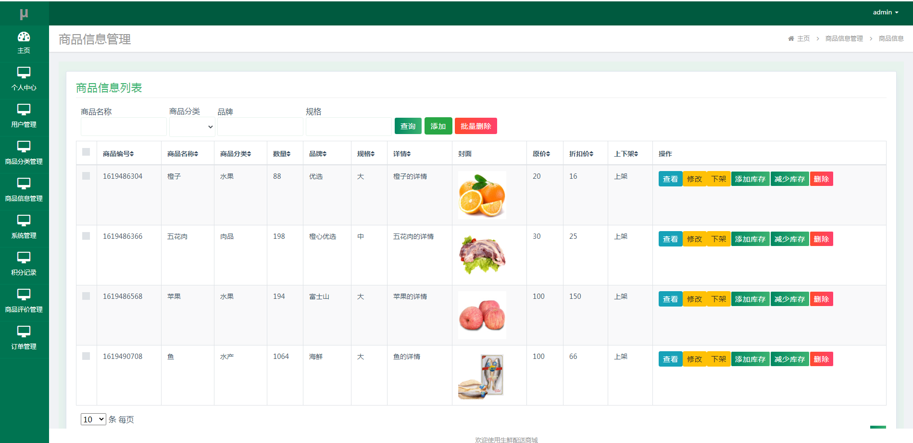Open the 主页 dashboard sidebar icon
913x443 pixels.
pos(24,37)
